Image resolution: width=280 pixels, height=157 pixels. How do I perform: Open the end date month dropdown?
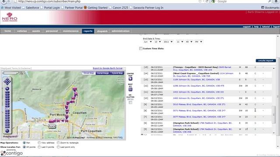point(148,42)
